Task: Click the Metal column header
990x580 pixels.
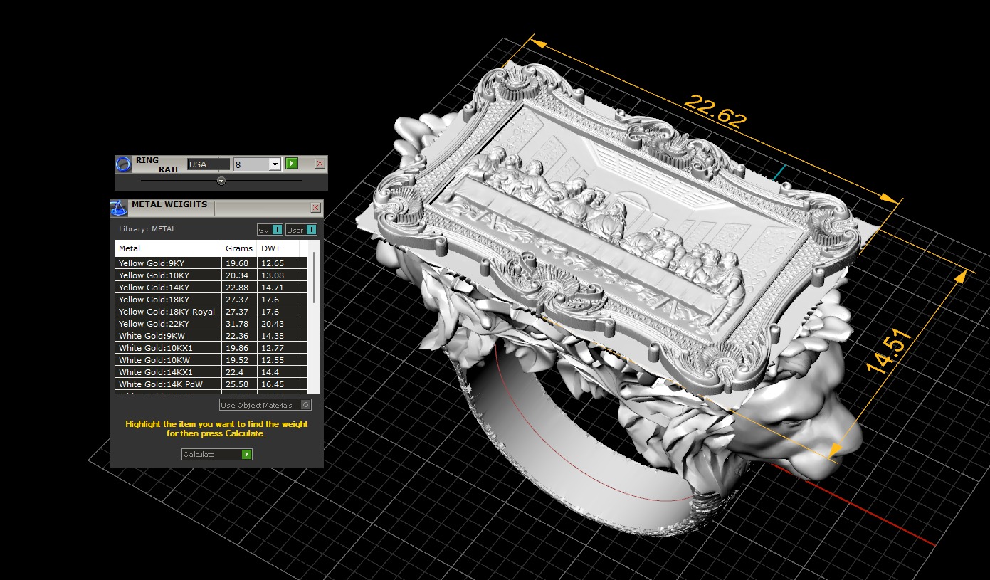Action: (x=168, y=248)
